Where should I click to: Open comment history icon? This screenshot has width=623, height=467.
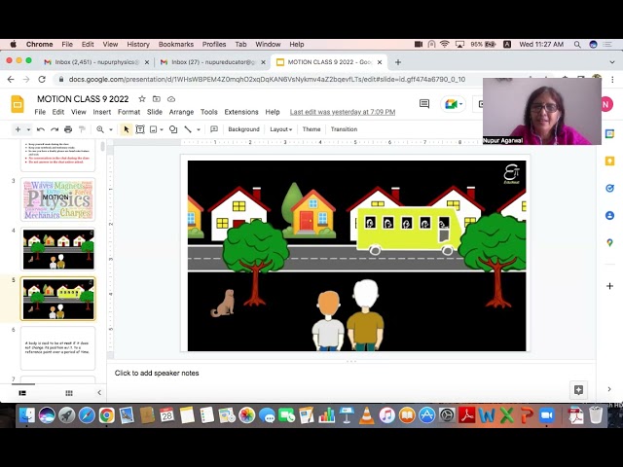424,104
